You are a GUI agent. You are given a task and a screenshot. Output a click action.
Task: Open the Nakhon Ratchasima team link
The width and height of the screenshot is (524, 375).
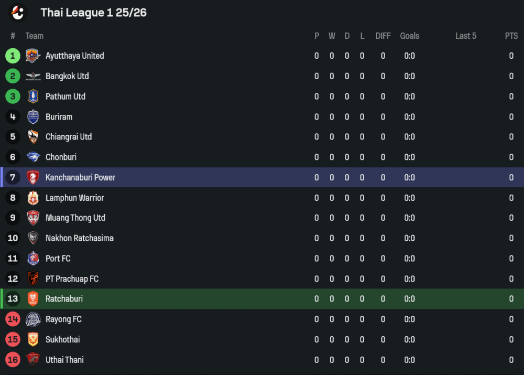pos(80,238)
